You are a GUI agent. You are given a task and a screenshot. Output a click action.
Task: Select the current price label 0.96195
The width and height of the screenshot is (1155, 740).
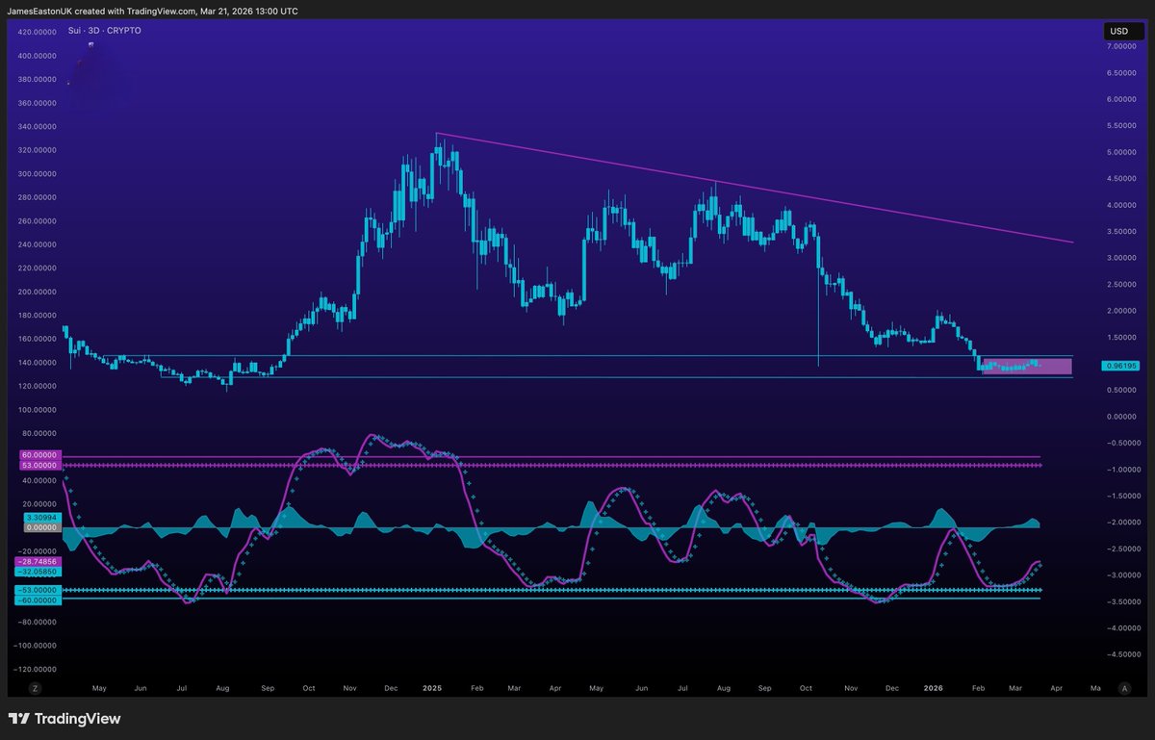point(1122,366)
